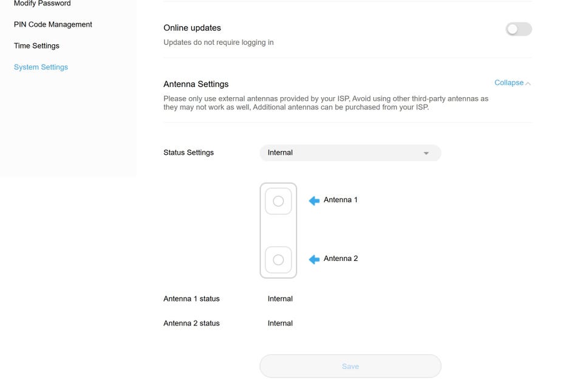Viewport: 583px width, 389px height.
Task: Open Modify Password menu item
Action: [x=42, y=4]
